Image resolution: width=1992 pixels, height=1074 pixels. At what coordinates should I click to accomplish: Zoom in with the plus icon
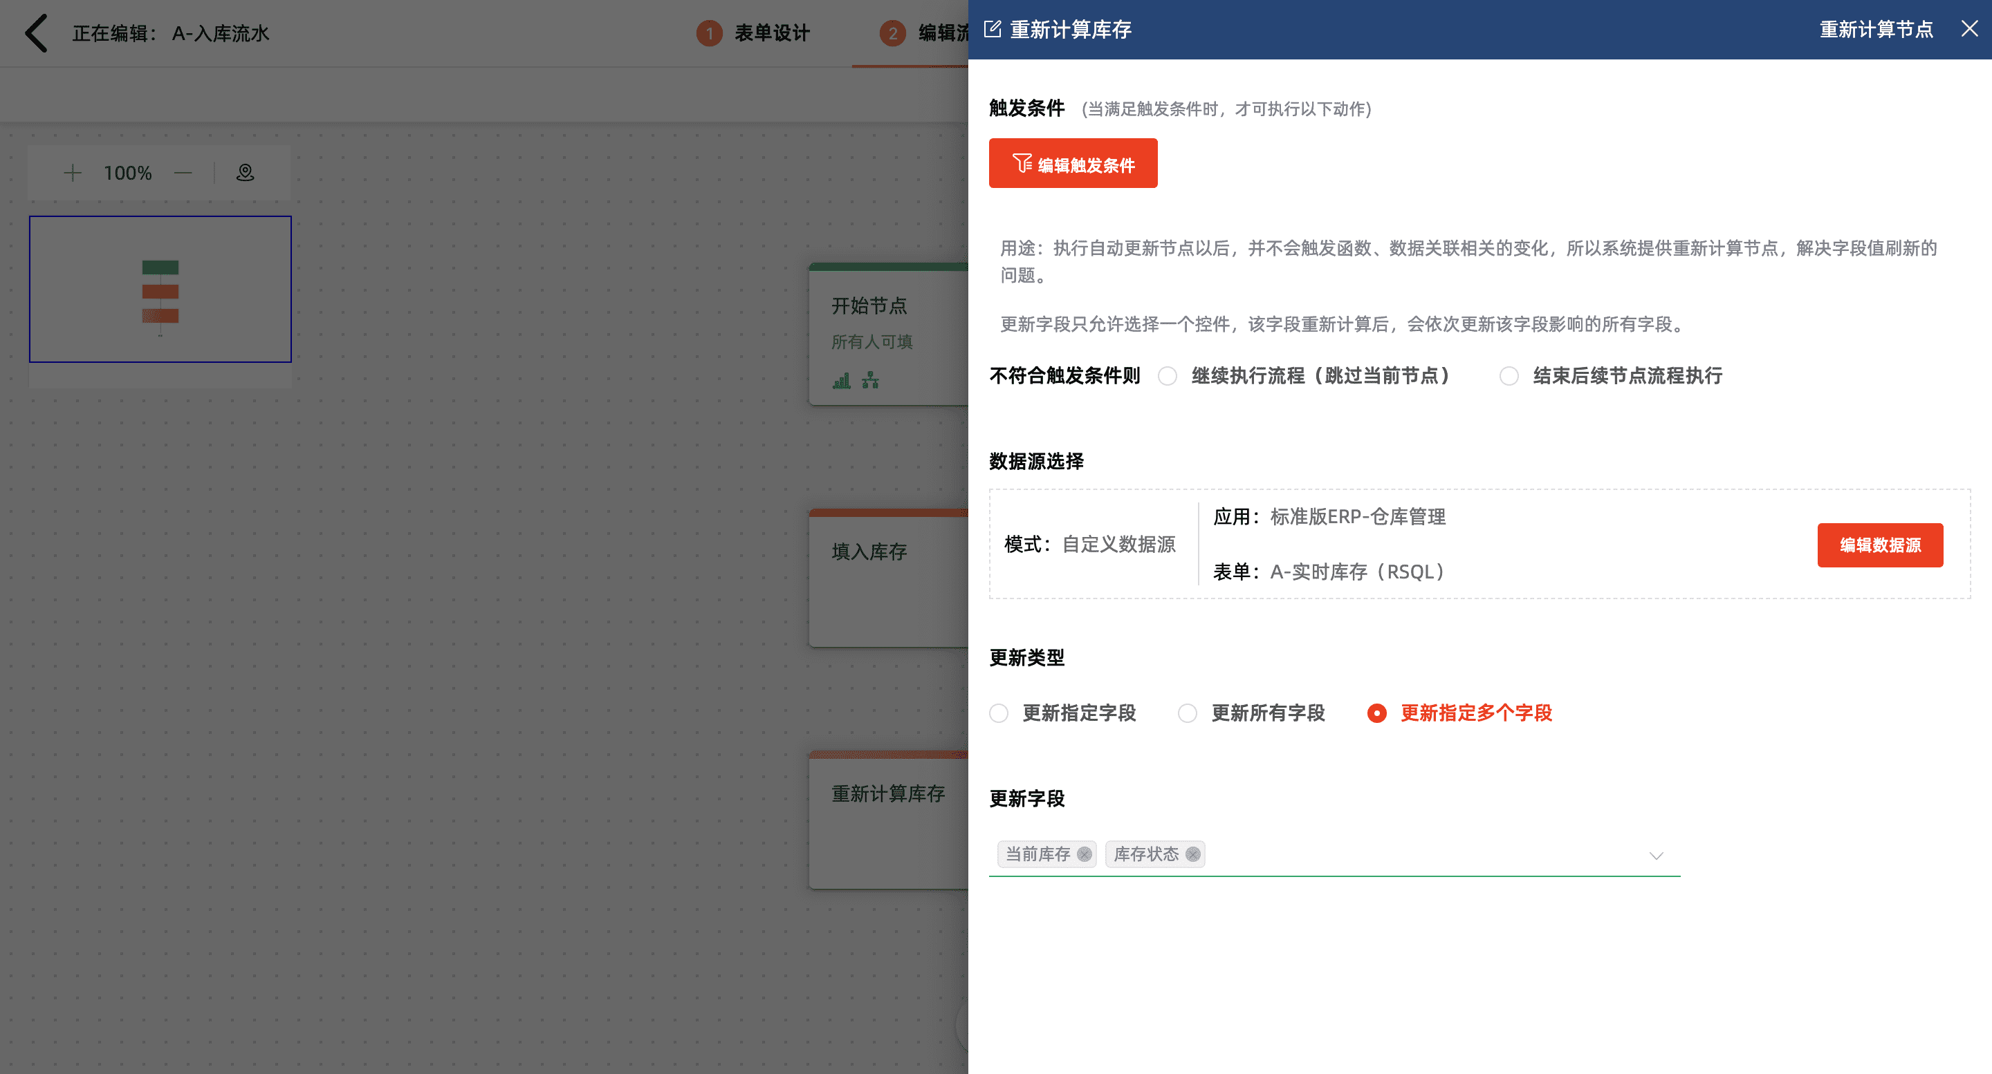tap(73, 172)
